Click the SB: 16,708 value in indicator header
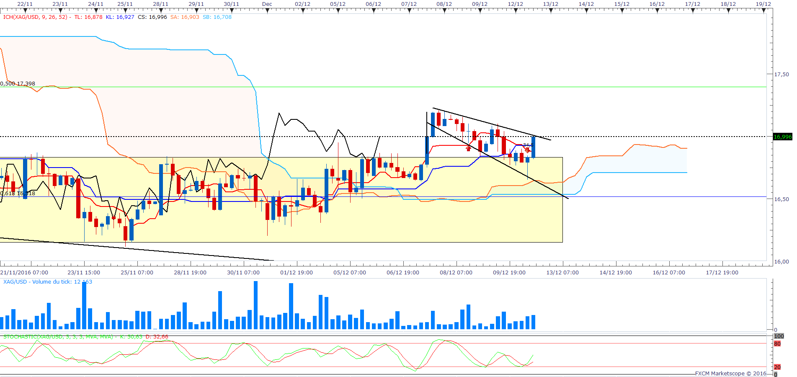The width and height of the screenshot is (797, 377). point(217,17)
